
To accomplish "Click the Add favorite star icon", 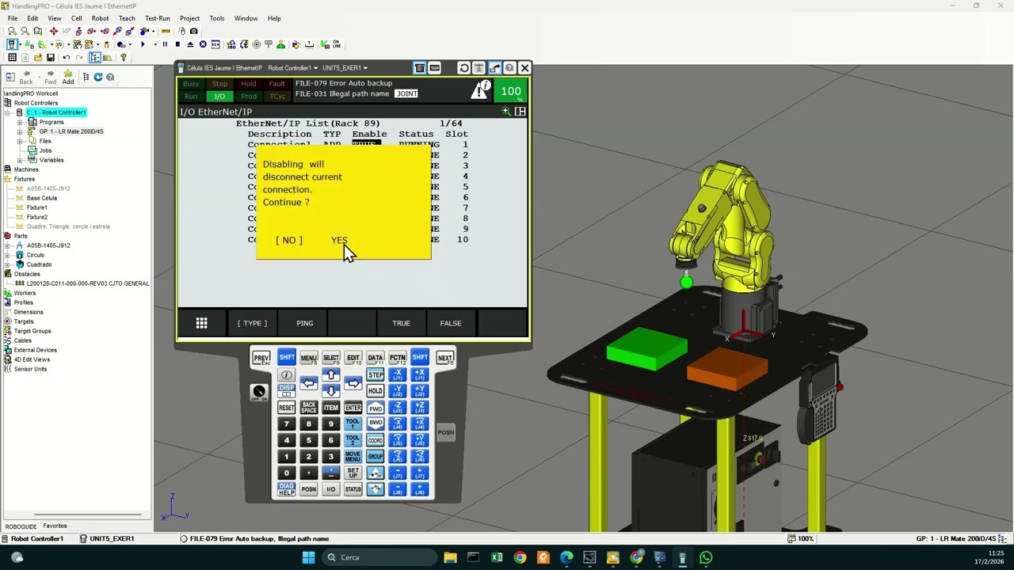I will 68,78.
